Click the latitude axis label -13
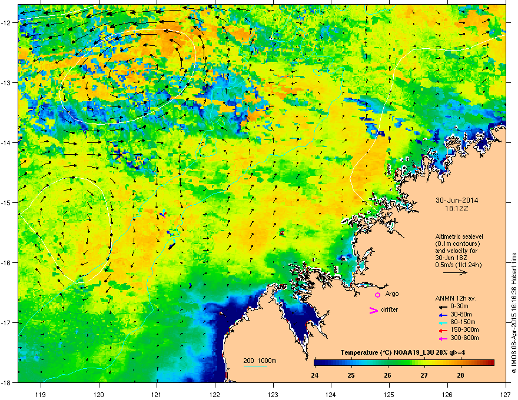Viewport: 518px width, 400px height. pyautogui.click(x=6, y=82)
